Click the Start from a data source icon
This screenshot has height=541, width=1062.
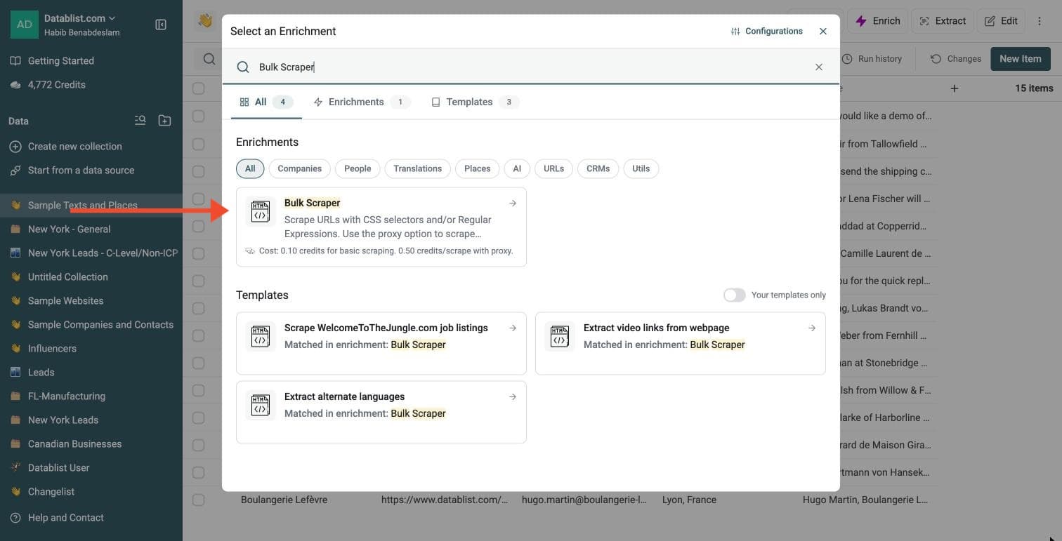pyautogui.click(x=15, y=171)
